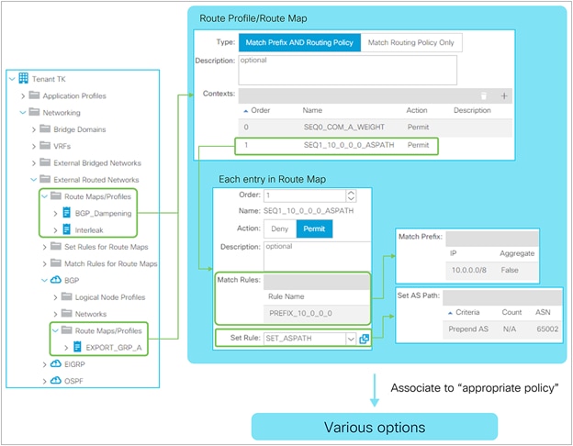Select the PREFIX_10_0_0_0 match rule
Image resolution: width=573 pixels, height=446 pixels.
[x=317, y=314]
